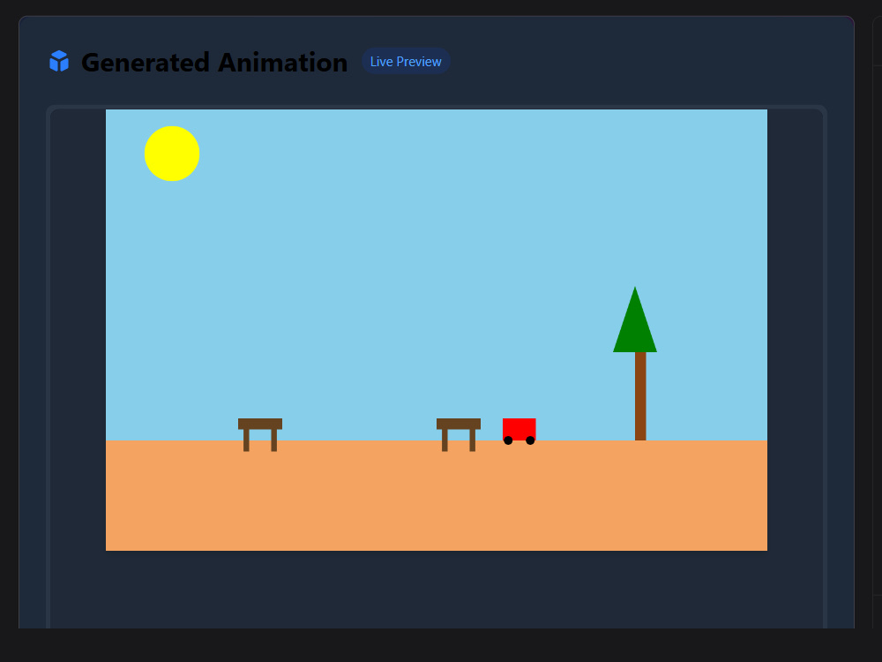This screenshot has height=662, width=882.
Task: Click the Generated Animation heading
Action: 214,62
